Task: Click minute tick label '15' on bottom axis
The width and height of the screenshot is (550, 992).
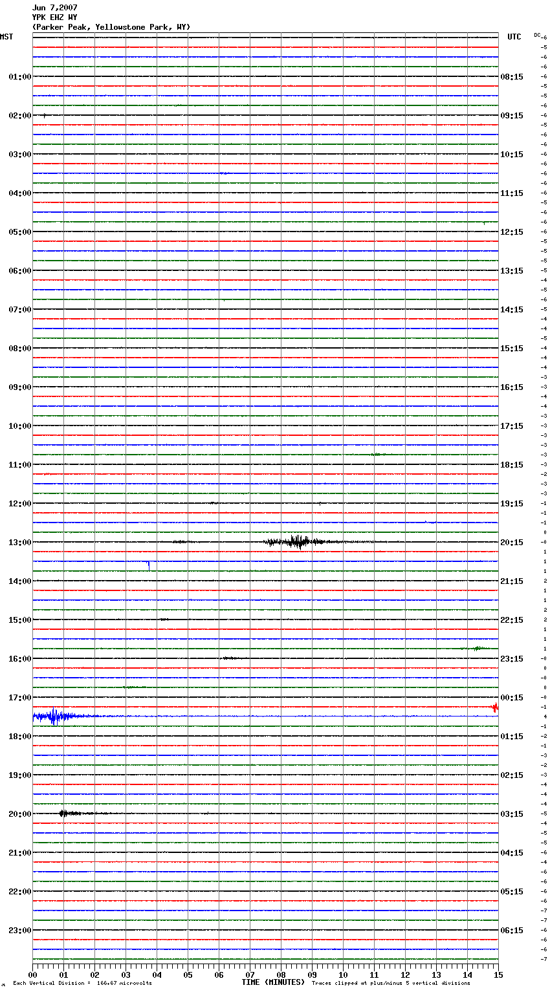Action: point(498,975)
